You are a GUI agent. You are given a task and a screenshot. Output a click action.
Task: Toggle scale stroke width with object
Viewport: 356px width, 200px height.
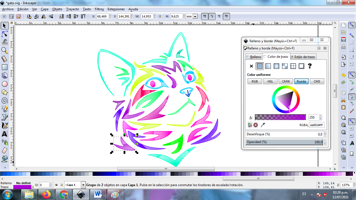[204, 16]
